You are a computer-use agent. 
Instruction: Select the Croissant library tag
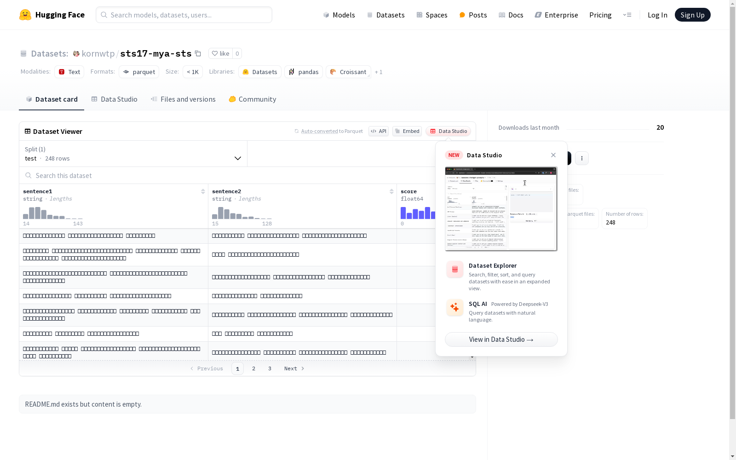(348, 72)
